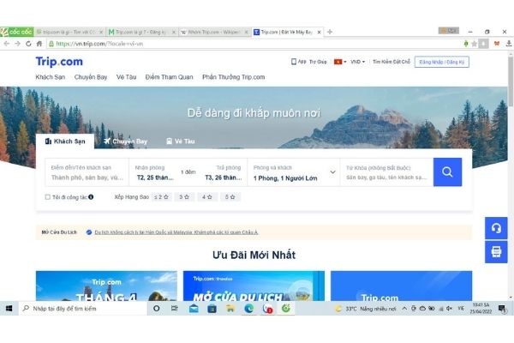The image size is (514, 343).
Task: Click the Cốc Cốc taskbar icon
Action: 286,309
